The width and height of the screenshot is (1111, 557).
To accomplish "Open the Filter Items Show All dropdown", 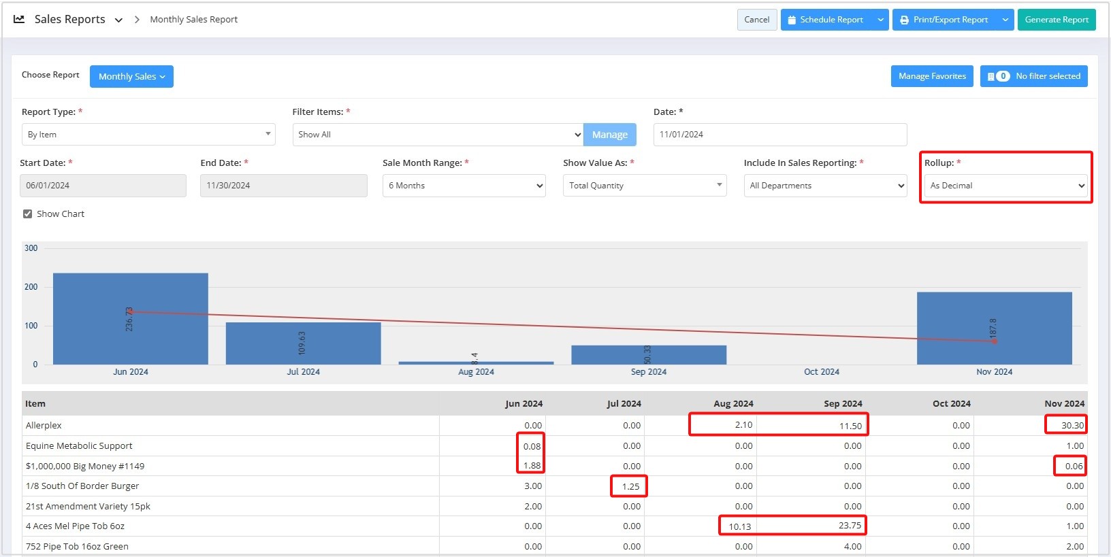I will [438, 135].
